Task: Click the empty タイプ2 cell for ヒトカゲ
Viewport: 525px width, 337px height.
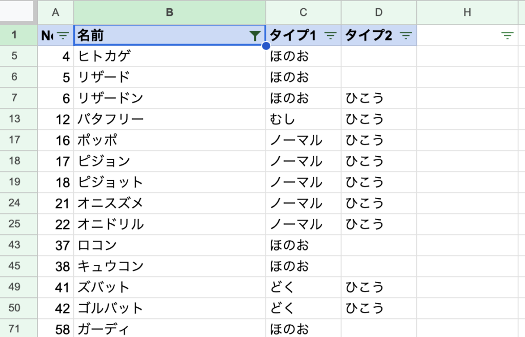Action: 379,56
